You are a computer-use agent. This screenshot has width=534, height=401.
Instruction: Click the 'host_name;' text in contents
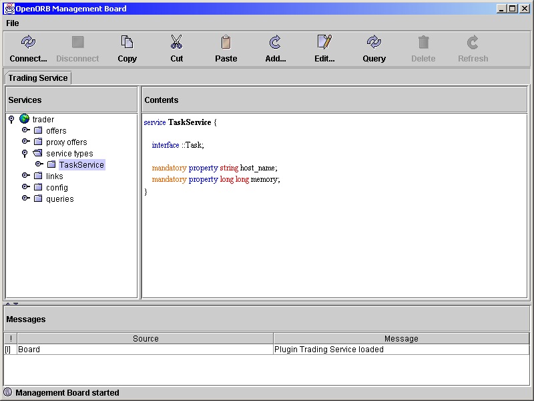(259, 168)
